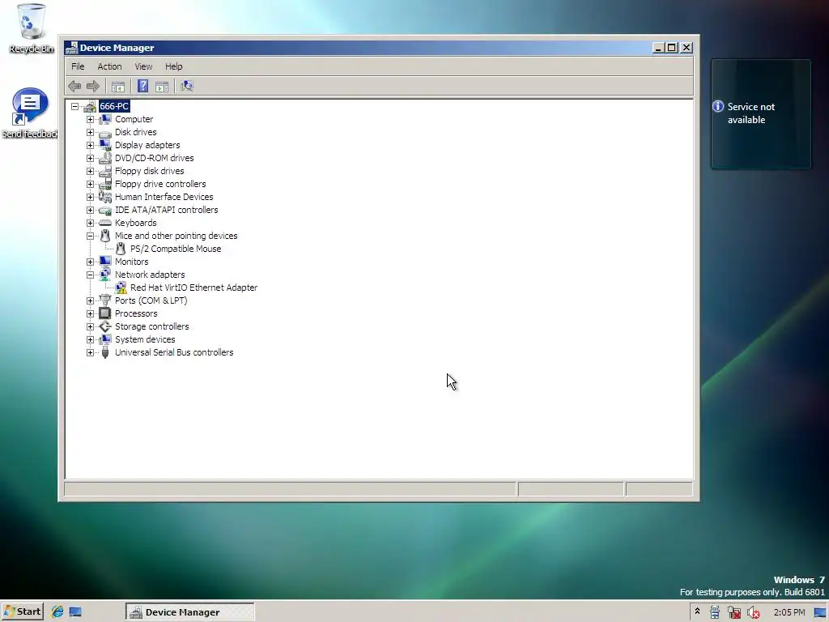Click the Back arrow toolbar icon
The width and height of the screenshot is (829, 622).
click(74, 86)
